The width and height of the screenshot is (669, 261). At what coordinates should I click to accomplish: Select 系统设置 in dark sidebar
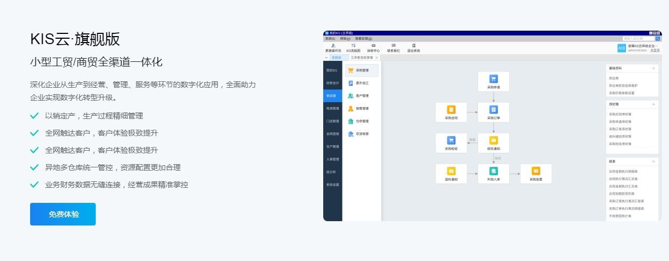click(x=332, y=185)
